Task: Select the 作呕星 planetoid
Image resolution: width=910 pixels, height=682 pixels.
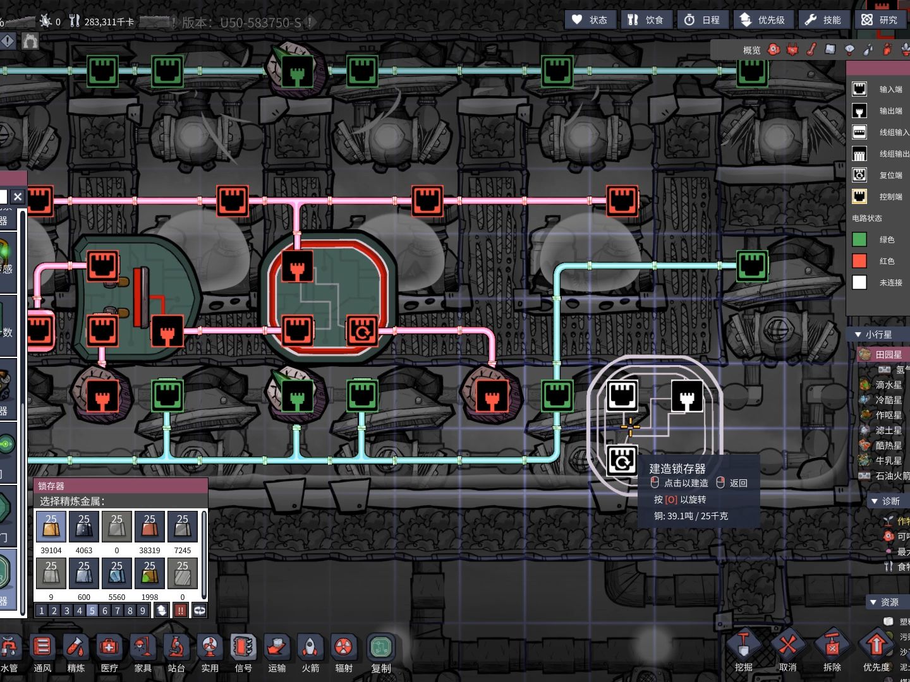Action: pyautogui.click(x=883, y=416)
